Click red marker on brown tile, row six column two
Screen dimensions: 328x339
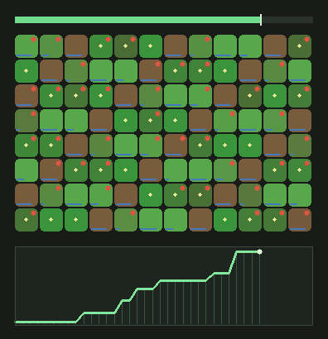pyautogui.click(x=59, y=164)
